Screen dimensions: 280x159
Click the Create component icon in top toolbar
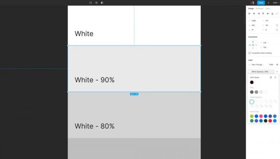[96, 3]
